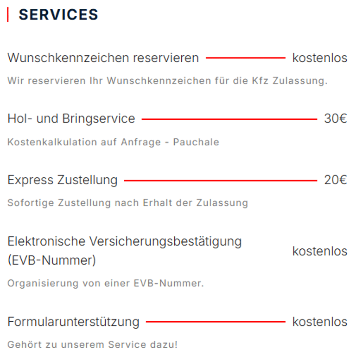Click the Wunschkennzeichen description text
356x350 pixels.
click(167, 80)
